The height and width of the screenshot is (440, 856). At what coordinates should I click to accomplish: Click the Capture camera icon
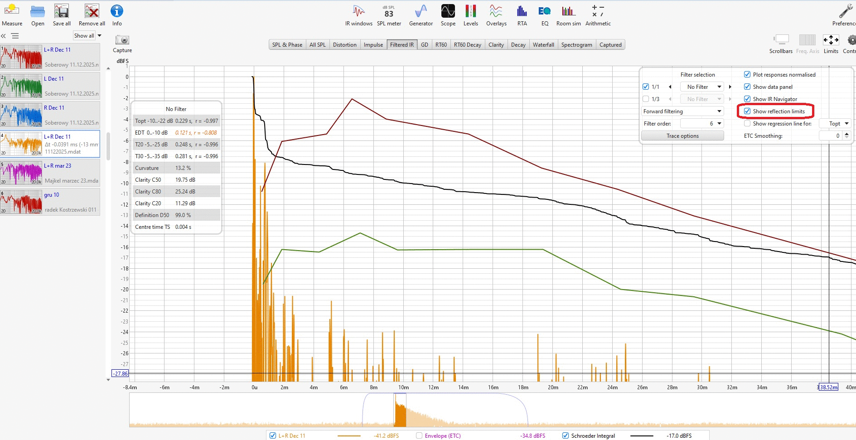pos(122,40)
